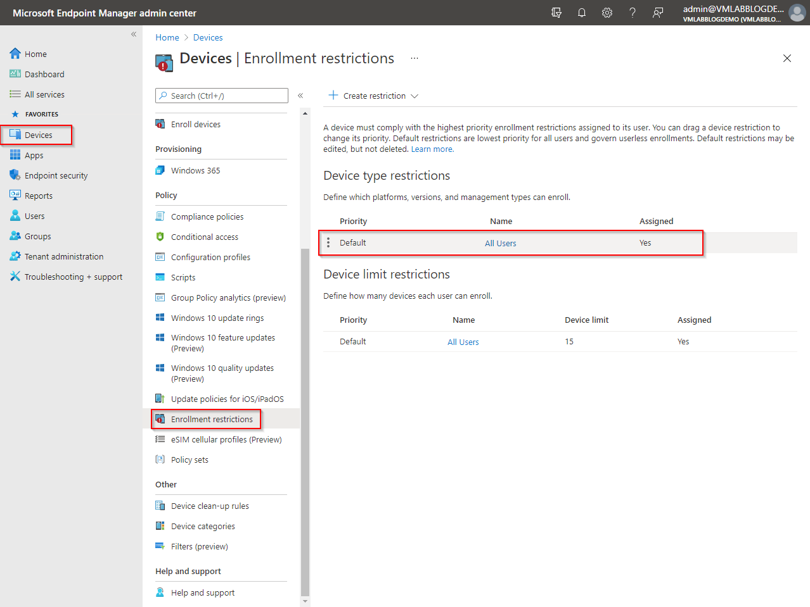Open eSIM cellular profiles (Preview)
810x607 pixels.
point(226,439)
